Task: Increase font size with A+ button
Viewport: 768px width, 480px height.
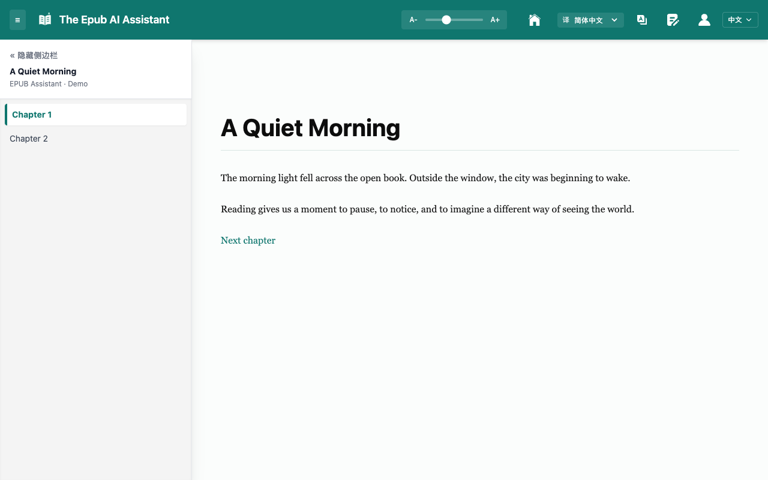Action: click(495, 20)
